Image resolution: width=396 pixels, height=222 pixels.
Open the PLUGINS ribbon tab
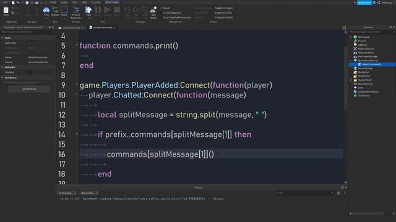coord(96,2)
